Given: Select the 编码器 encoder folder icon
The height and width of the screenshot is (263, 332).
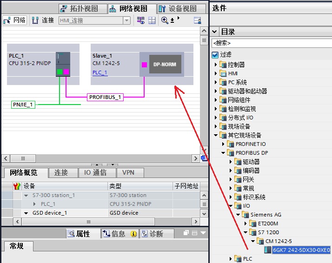Looking at the screenshot, I should pyautogui.click(x=238, y=171).
